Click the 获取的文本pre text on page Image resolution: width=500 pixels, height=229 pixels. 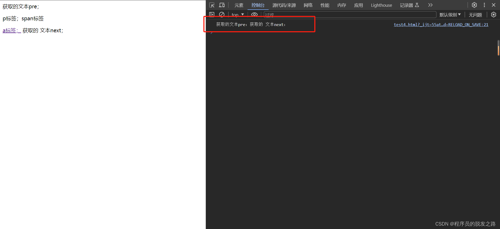pos(21,7)
